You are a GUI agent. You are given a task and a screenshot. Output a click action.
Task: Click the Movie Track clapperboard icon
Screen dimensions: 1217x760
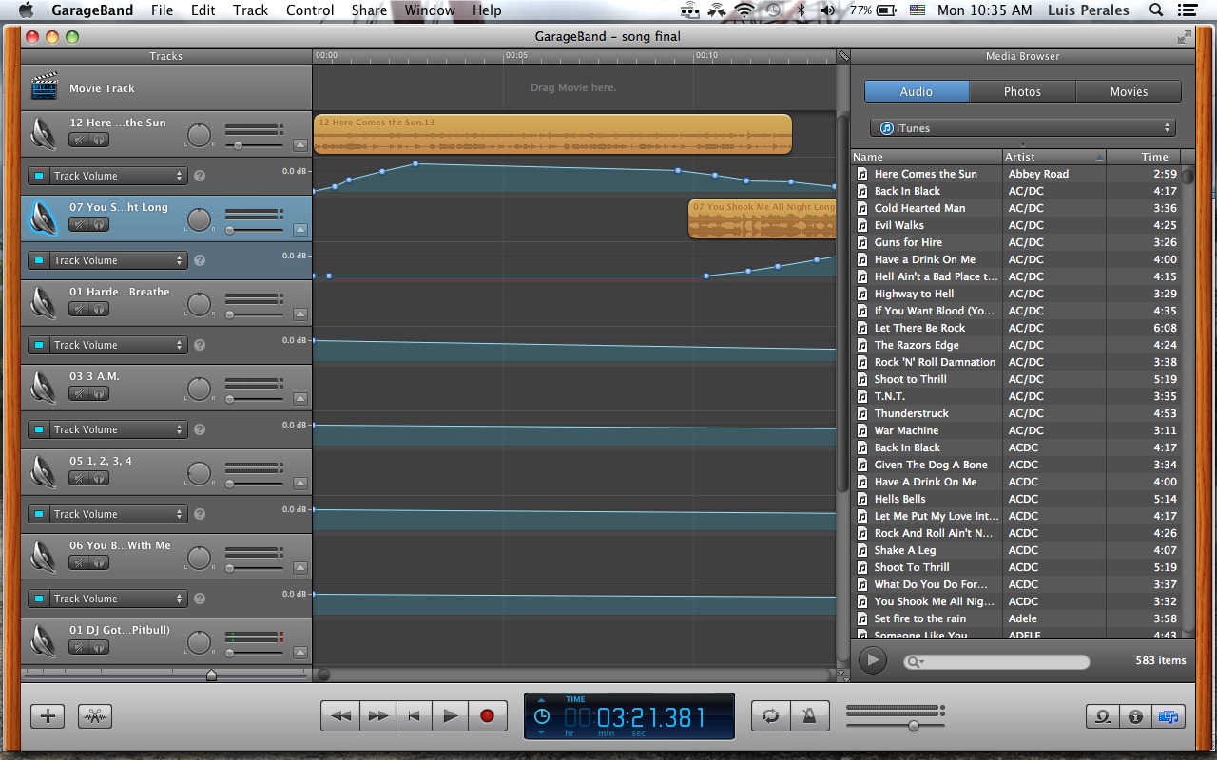[x=44, y=87]
